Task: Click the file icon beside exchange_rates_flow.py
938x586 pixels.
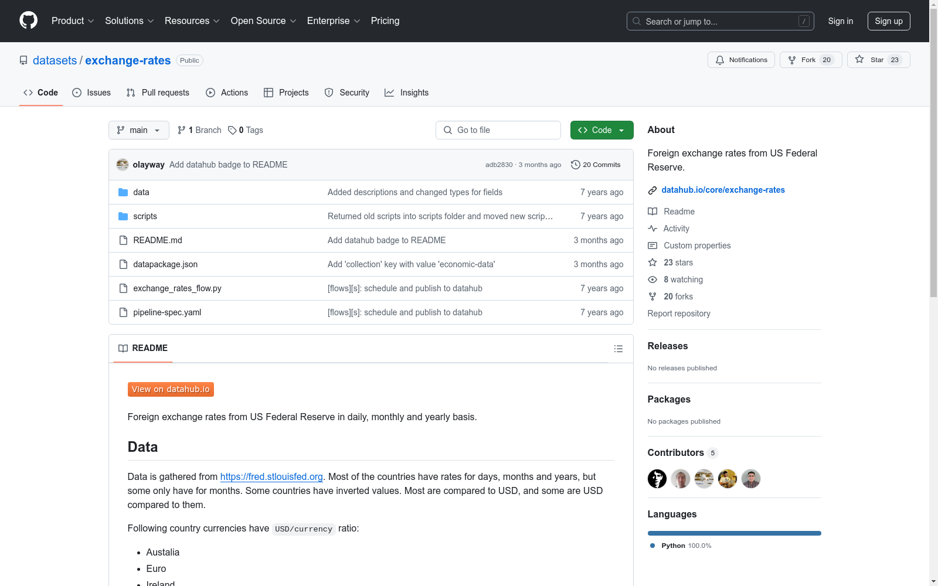Action: 123,288
